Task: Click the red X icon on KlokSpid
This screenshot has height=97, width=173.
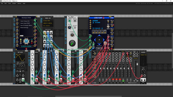Action: tap(32, 43)
